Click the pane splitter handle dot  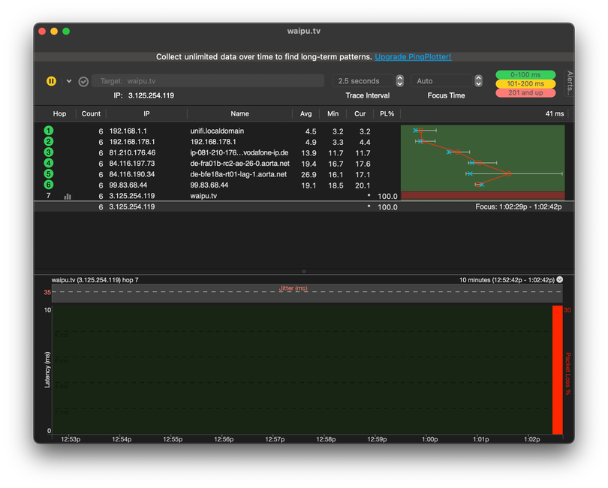pos(304,272)
